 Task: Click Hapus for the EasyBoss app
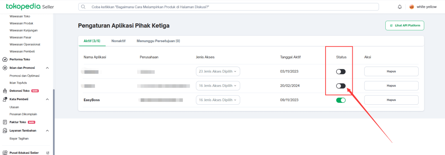(391, 100)
